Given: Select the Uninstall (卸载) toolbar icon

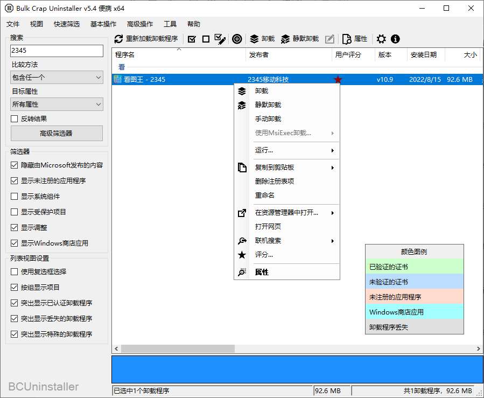Looking at the screenshot, I should click(x=261, y=39).
